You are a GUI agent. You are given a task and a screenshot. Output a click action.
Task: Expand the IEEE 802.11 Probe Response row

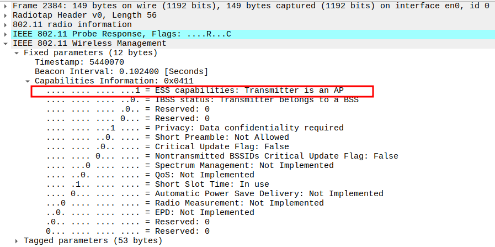6,34
